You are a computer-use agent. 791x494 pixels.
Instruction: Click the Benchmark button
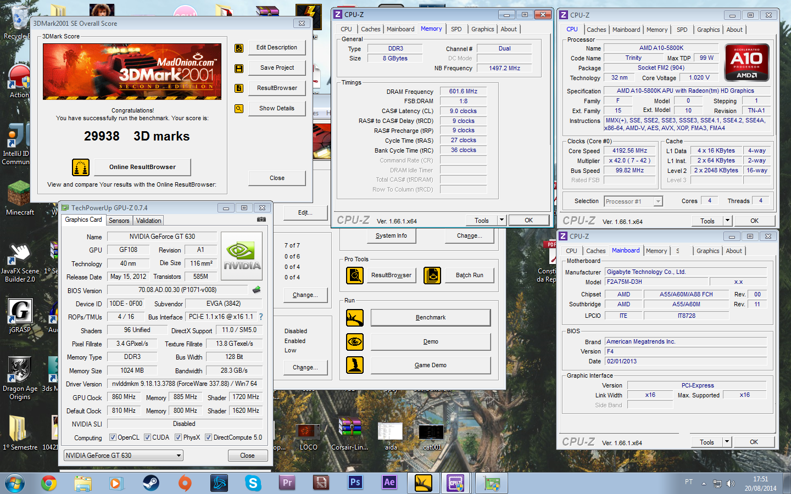[x=431, y=318]
